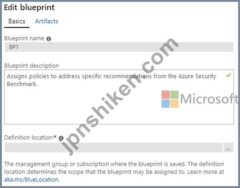Focus the empty Definition location field

point(113,148)
